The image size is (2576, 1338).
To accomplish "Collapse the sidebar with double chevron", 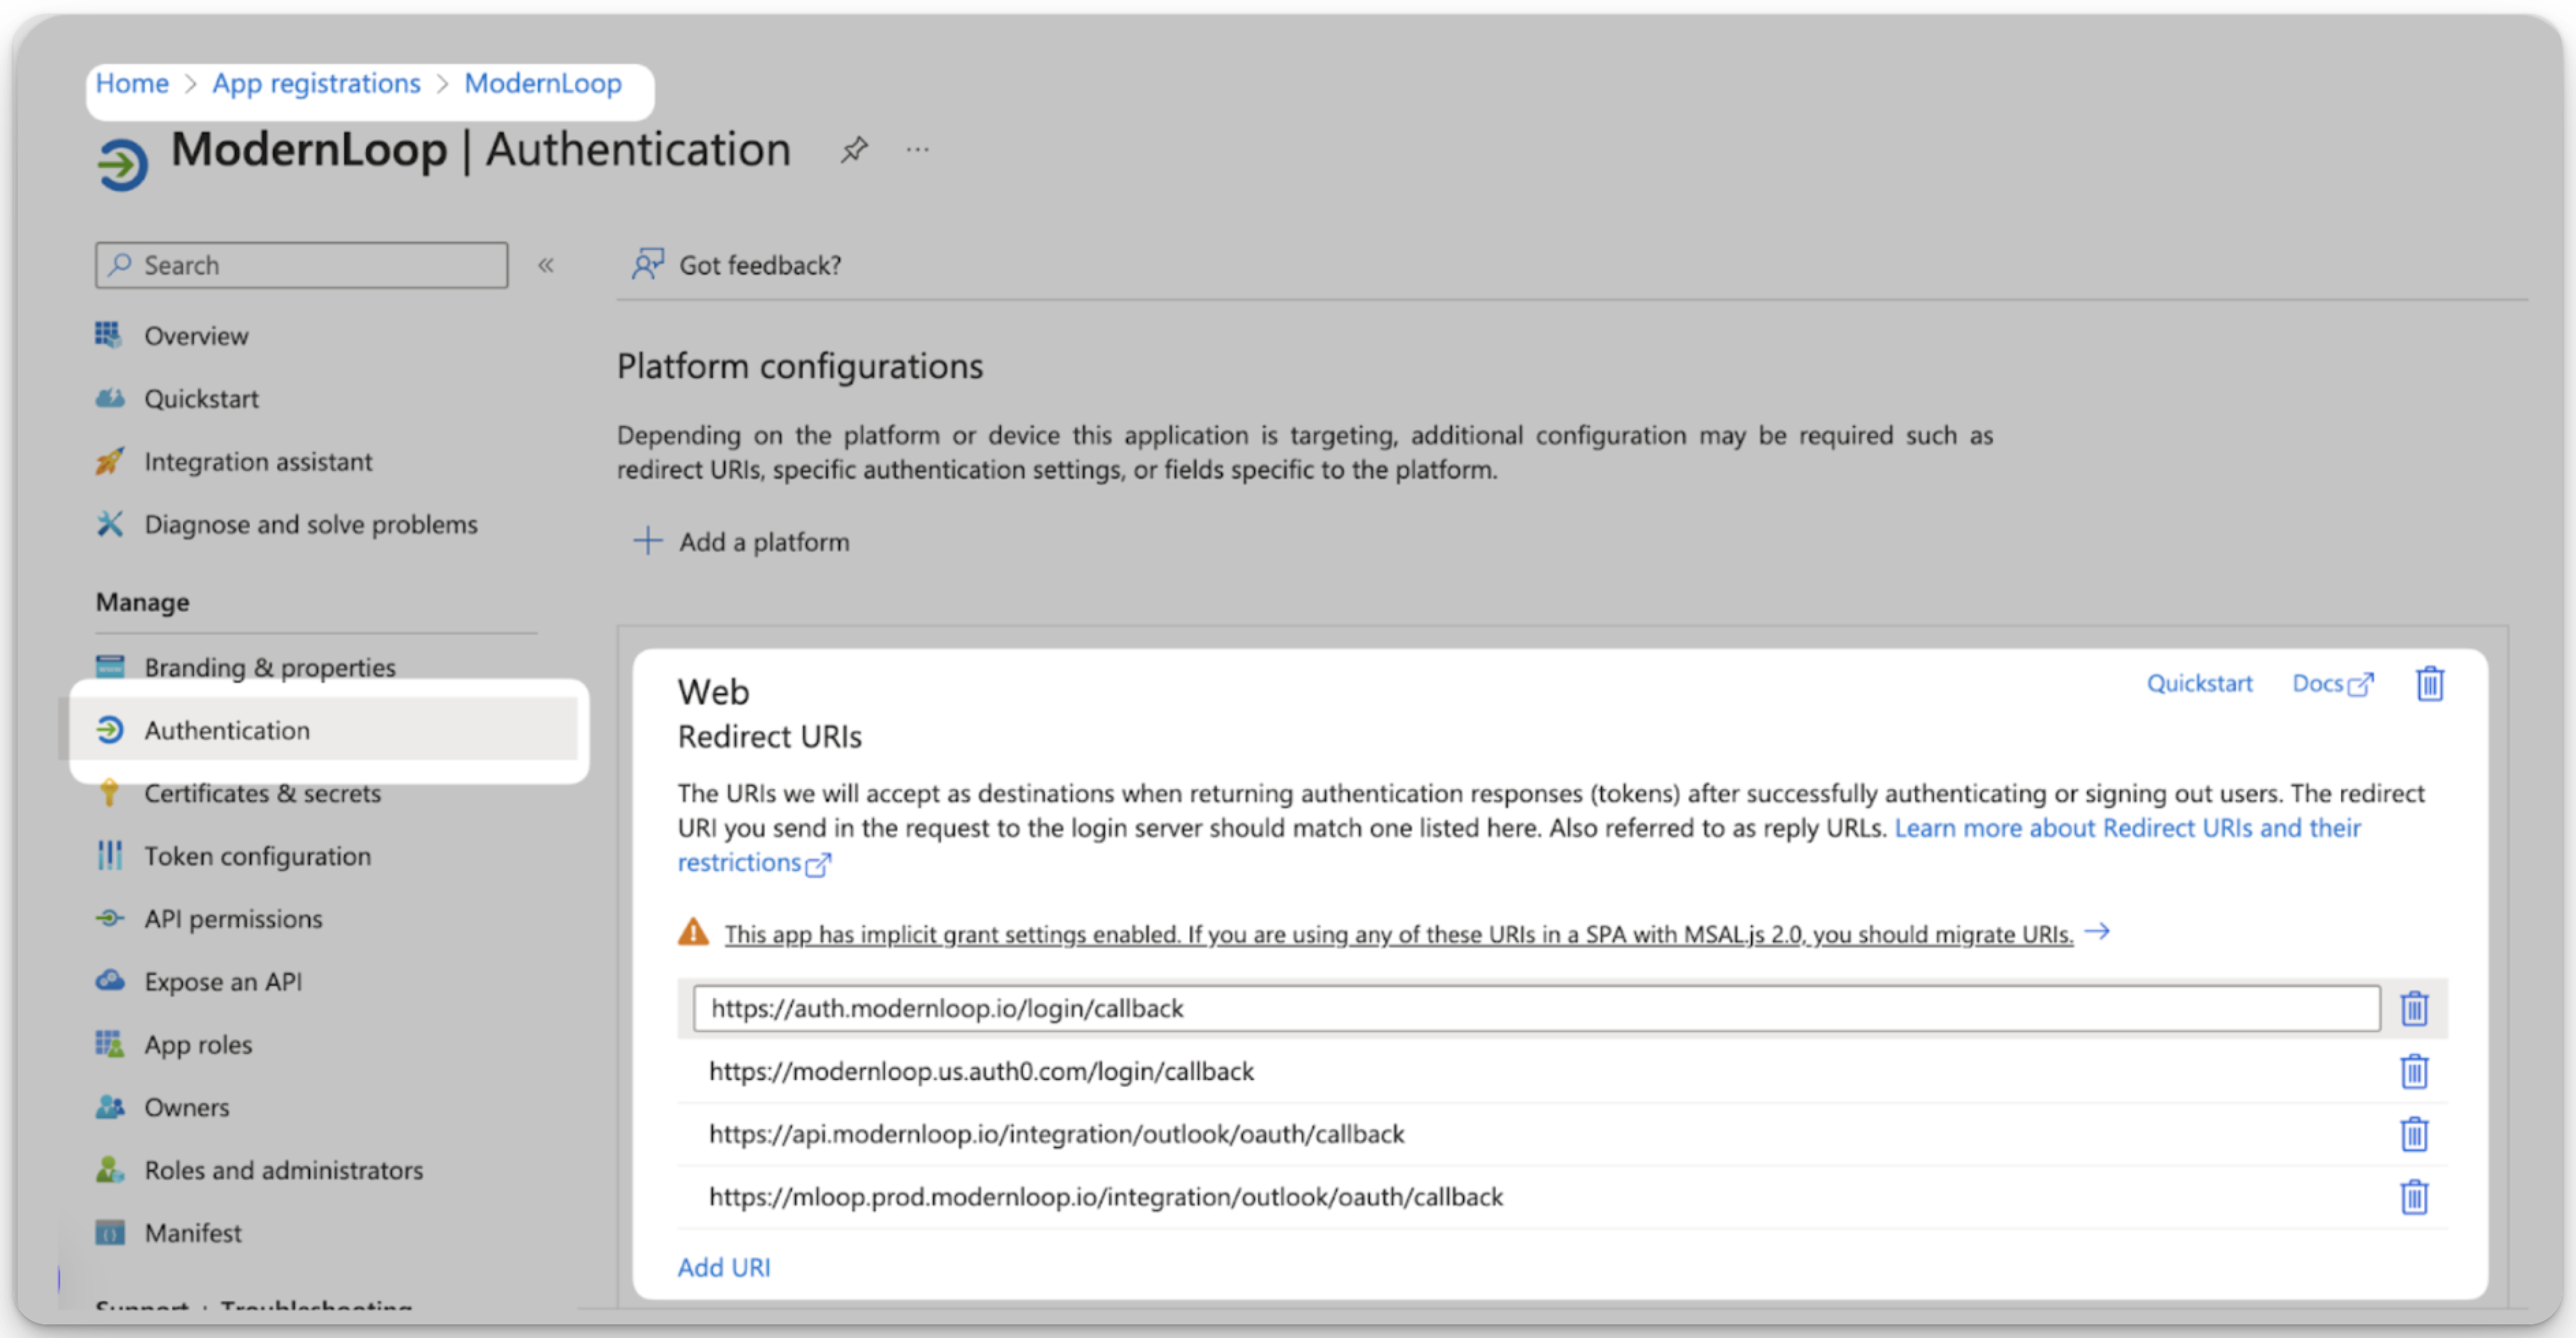I will click(x=546, y=265).
